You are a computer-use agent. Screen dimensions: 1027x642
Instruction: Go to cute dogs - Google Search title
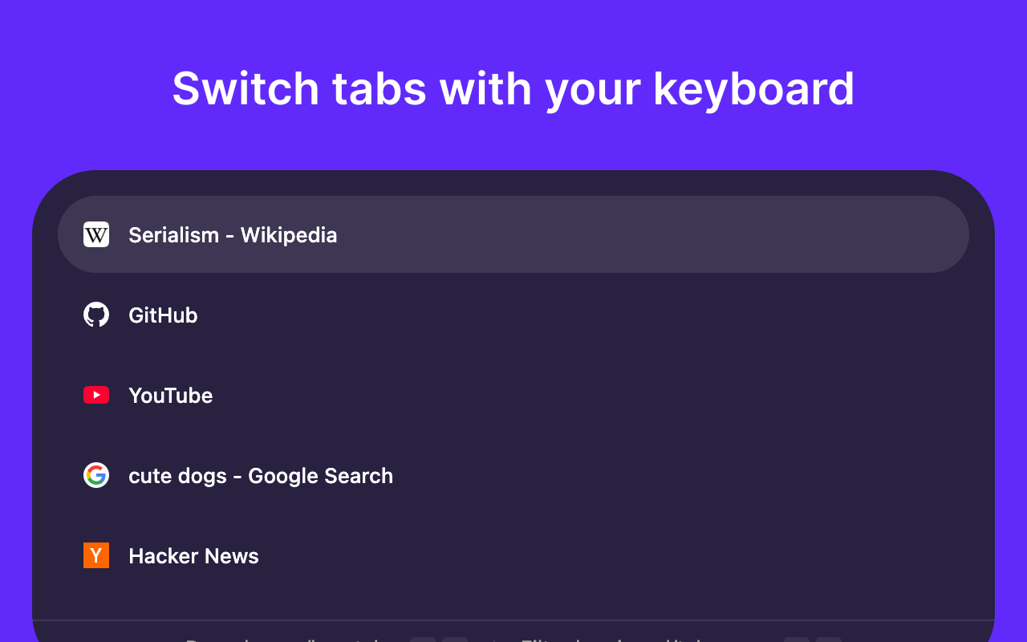[x=261, y=476]
